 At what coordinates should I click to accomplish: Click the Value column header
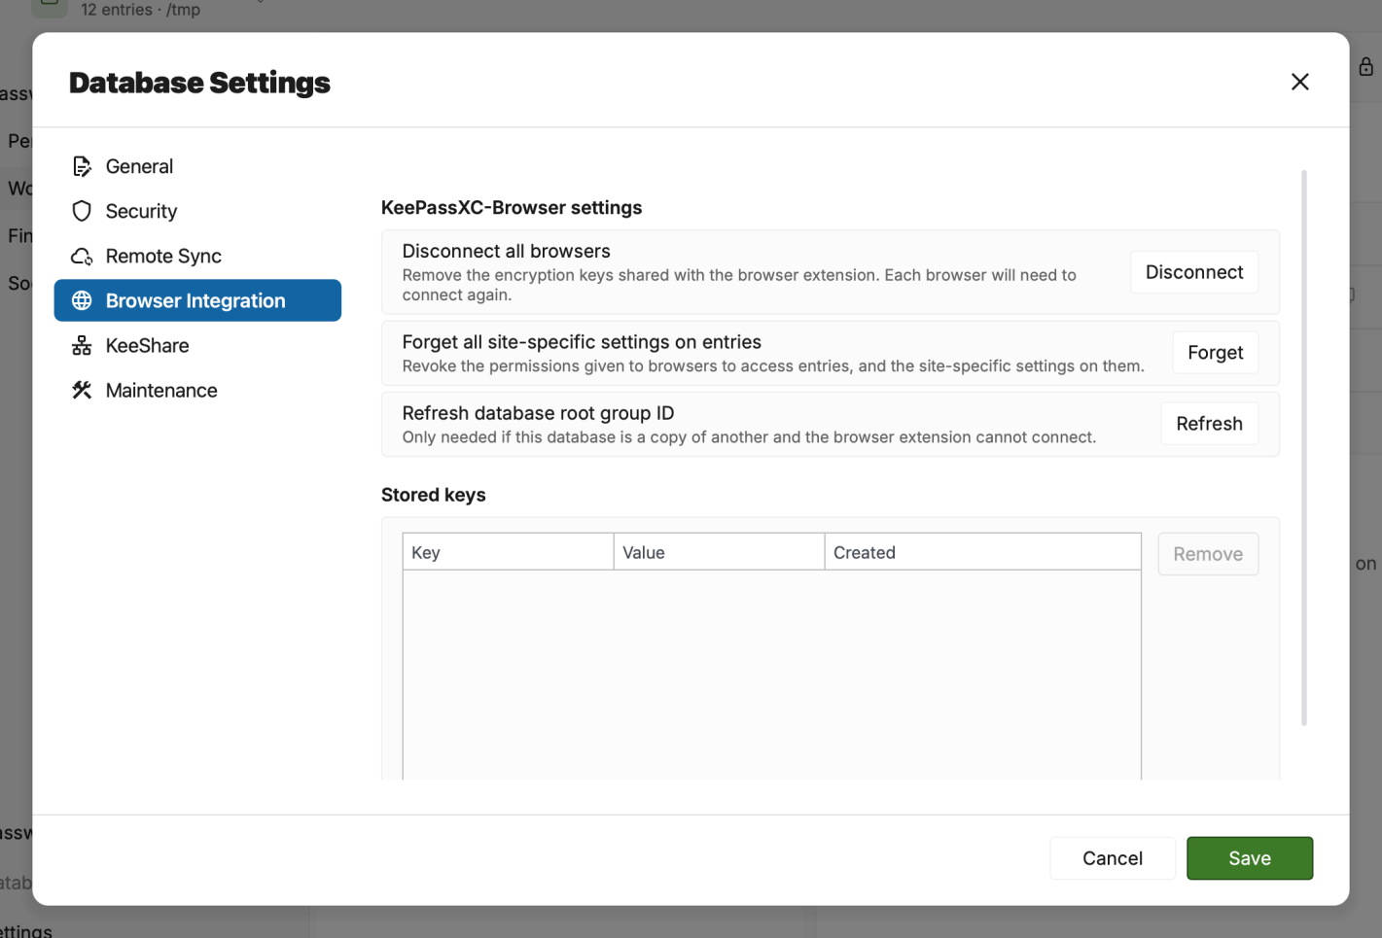720,552
